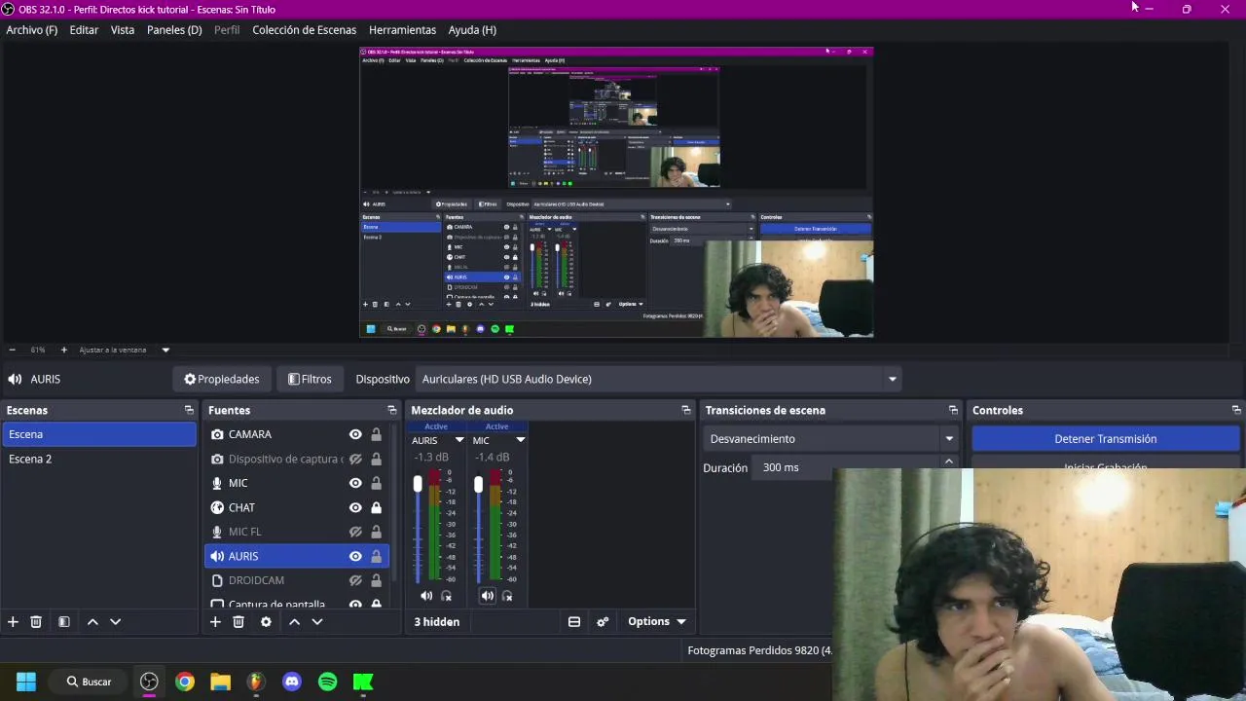
Task: Undock the Controles panel
Action: coord(1236,411)
